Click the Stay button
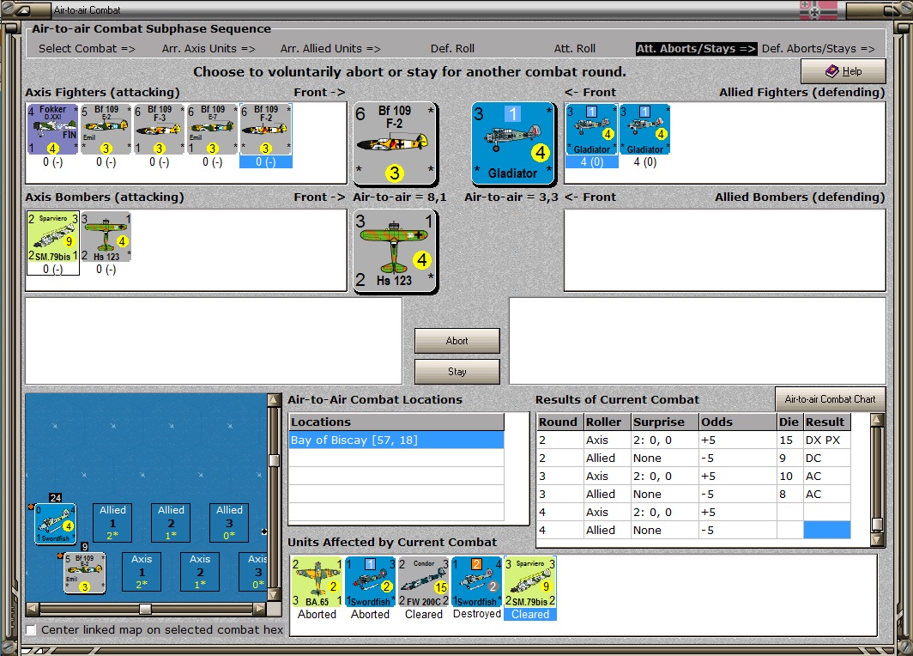This screenshot has width=913, height=656. pyautogui.click(x=457, y=372)
